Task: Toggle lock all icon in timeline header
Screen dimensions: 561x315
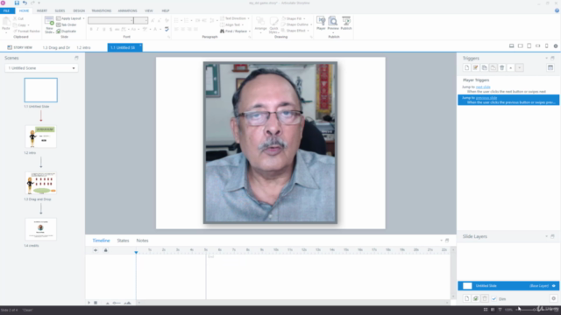Action: [x=105, y=250]
